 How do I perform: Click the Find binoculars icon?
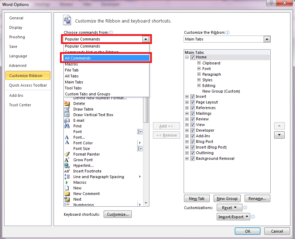pyautogui.click(x=67, y=126)
